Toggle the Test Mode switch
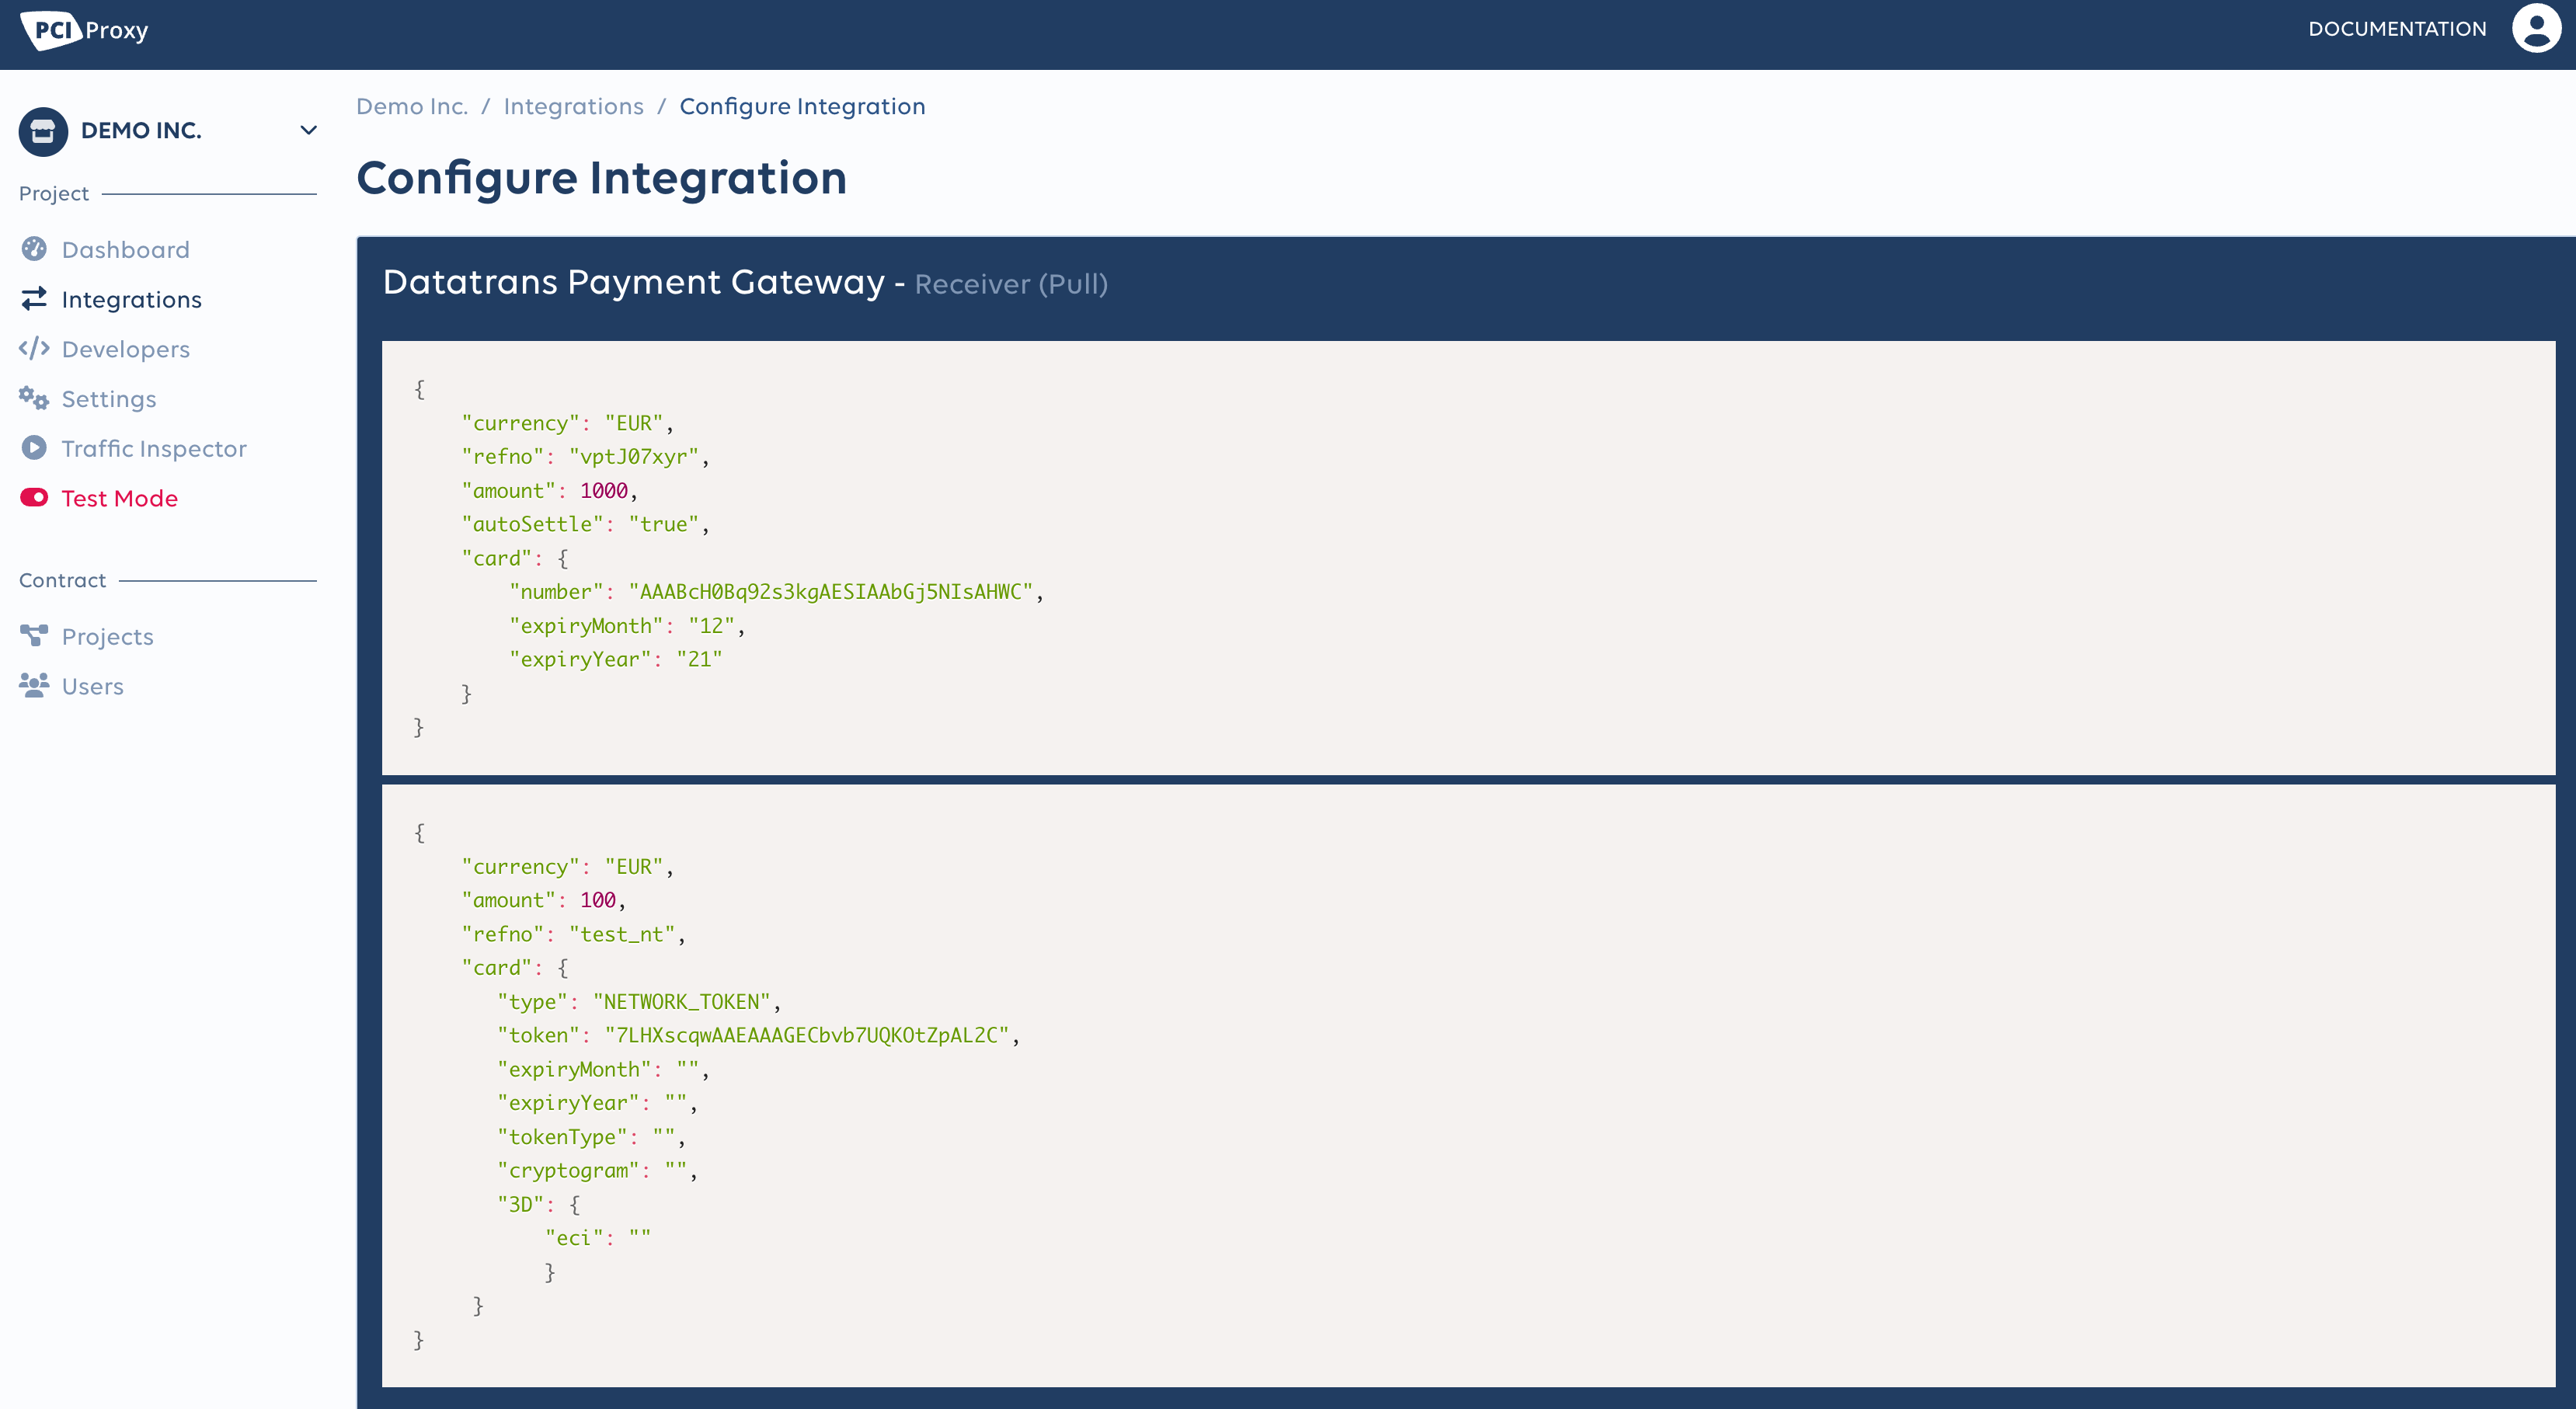2576x1409 pixels. [x=34, y=497]
